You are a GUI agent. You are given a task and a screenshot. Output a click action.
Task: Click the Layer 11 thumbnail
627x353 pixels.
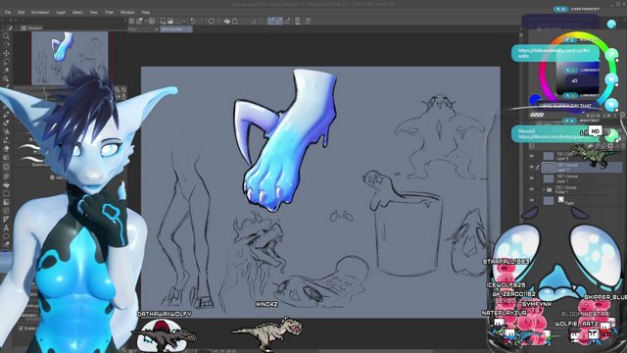(549, 168)
